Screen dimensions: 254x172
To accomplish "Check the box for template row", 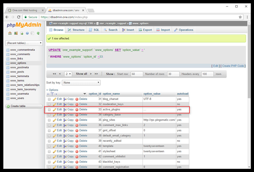I will 49,146.
